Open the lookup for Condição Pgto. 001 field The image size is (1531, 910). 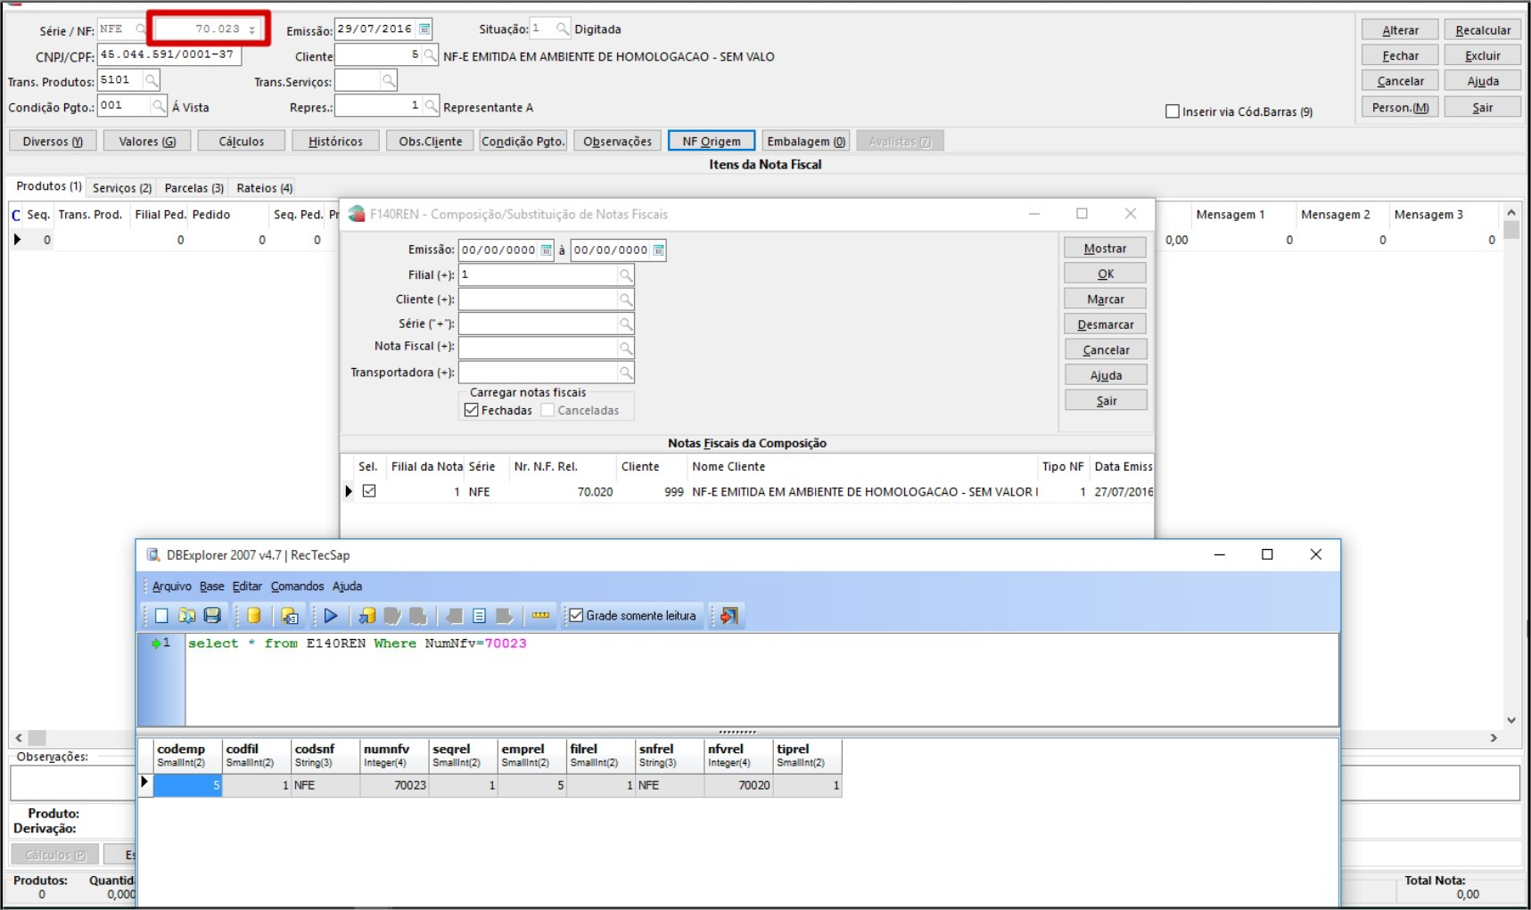point(159,107)
